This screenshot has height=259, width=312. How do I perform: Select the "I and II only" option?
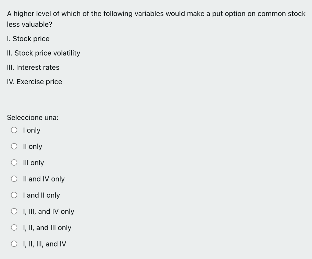pyautogui.click(x=14, y=195)
